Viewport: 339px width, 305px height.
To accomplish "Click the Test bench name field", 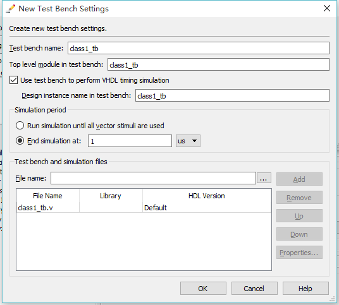I will coord(199,48).
